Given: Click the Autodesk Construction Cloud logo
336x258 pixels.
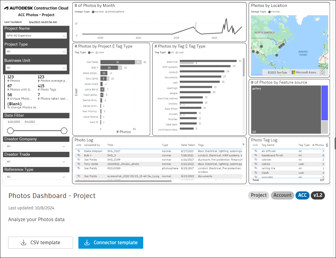Looking at the screenshot, I should coord(36,8).
